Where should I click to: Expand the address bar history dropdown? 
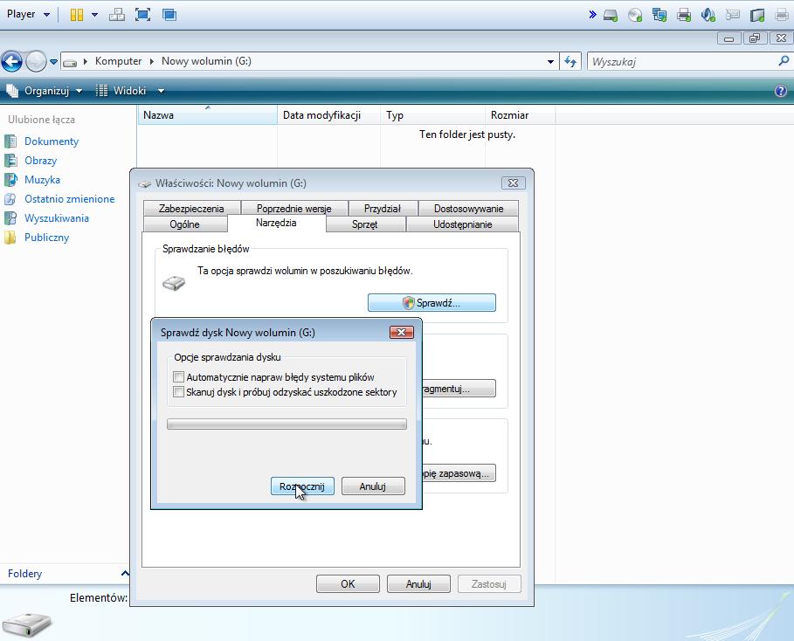coord(550,62)
